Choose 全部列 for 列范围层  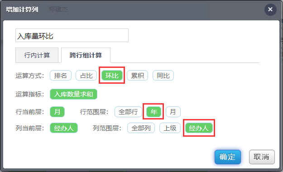[141, 128]
